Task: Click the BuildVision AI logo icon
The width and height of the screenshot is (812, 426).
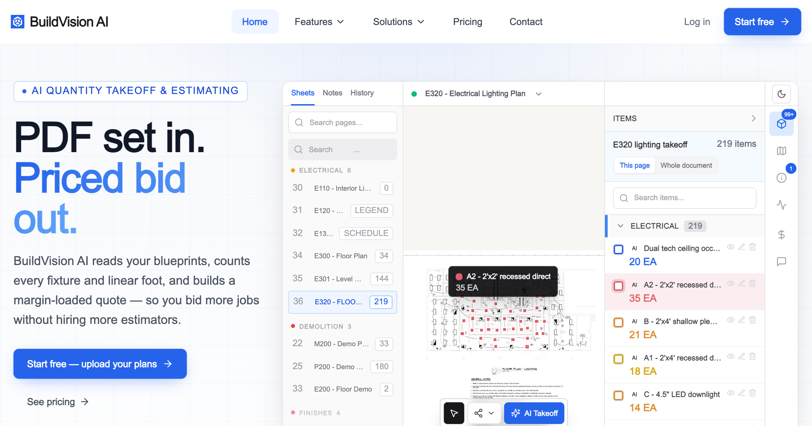Action: click(18, 22)
